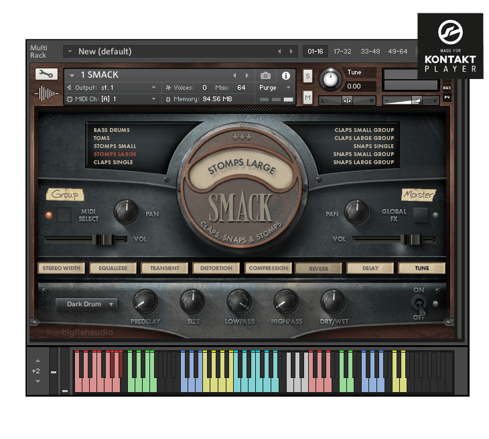The height and width of the screenshot is (439, 489).
Task: Click the Group PAN knob
Action: click(127, 212)
